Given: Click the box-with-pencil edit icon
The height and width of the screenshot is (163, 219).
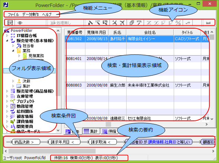Looking at the screenshot, I should tap(105, 23).
